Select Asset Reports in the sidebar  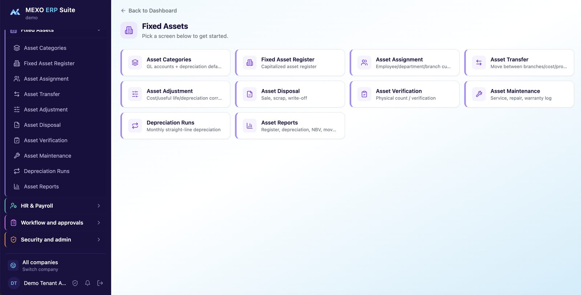[x=41, y=187]
